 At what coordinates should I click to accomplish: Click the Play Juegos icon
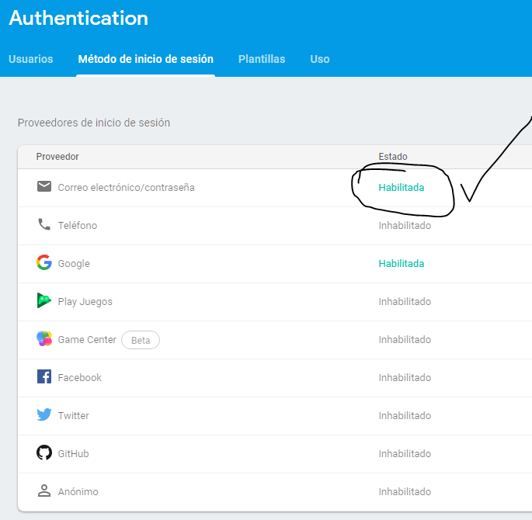pyautogui.click(x=44, y=301)
